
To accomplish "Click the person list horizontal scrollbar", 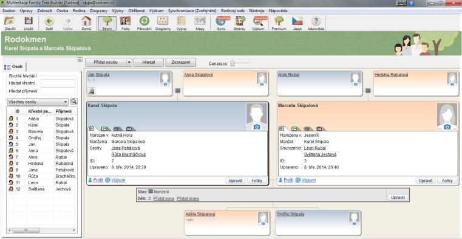I will [x=41, y=230].
